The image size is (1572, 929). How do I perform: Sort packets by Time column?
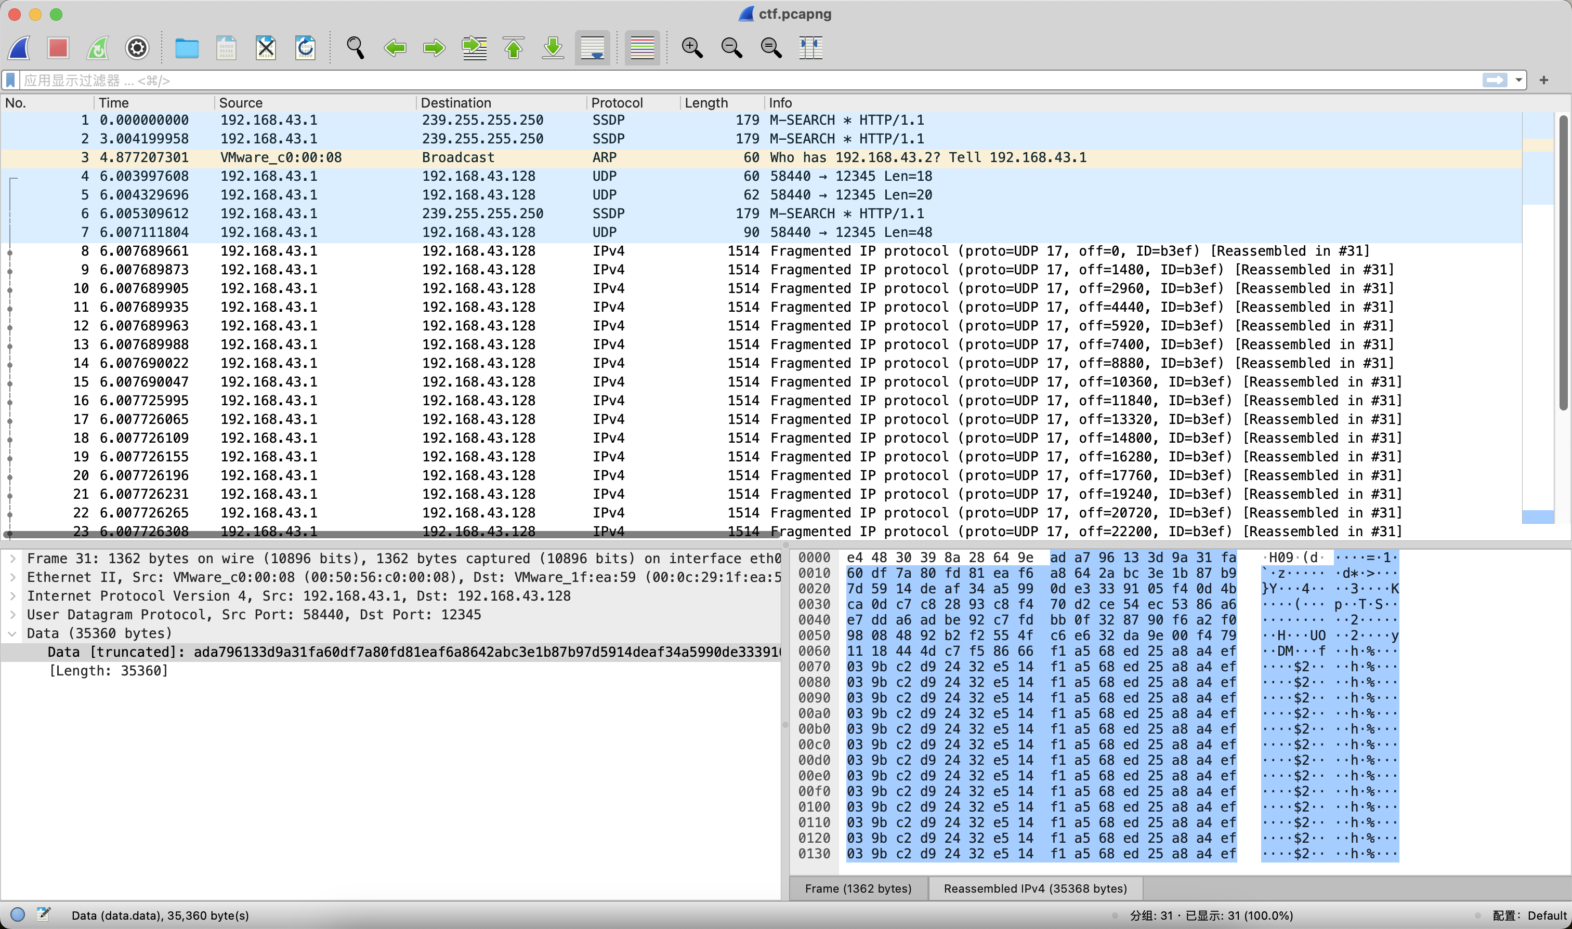click(154, 103)
